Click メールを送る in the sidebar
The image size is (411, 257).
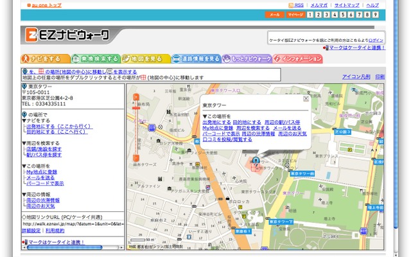[40, 178]
